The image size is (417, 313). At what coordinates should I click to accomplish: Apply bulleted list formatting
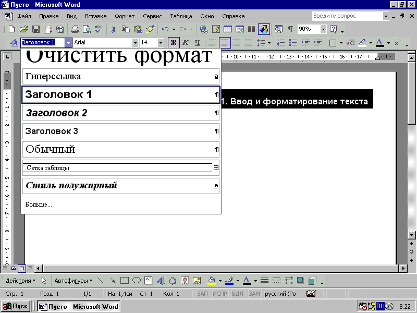click(293, 43)
